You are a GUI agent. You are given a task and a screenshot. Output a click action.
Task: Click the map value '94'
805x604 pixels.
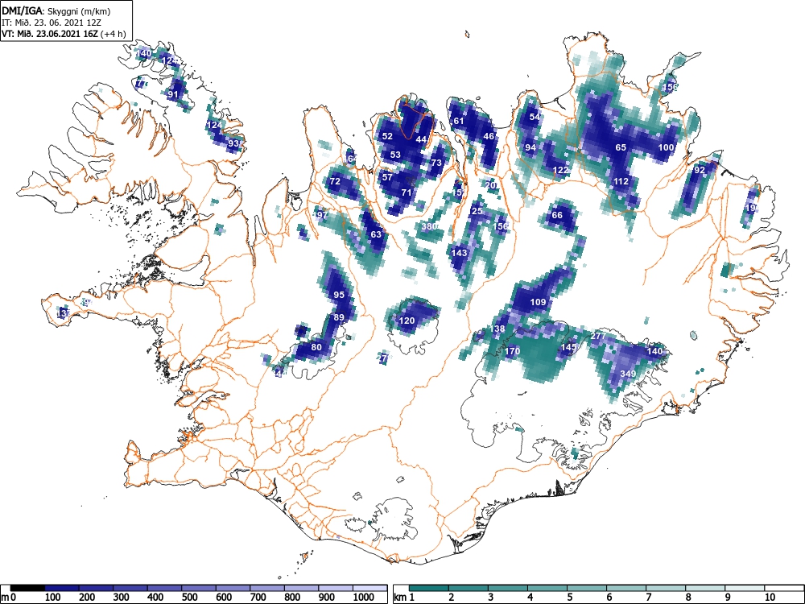[x=530, y=147]
